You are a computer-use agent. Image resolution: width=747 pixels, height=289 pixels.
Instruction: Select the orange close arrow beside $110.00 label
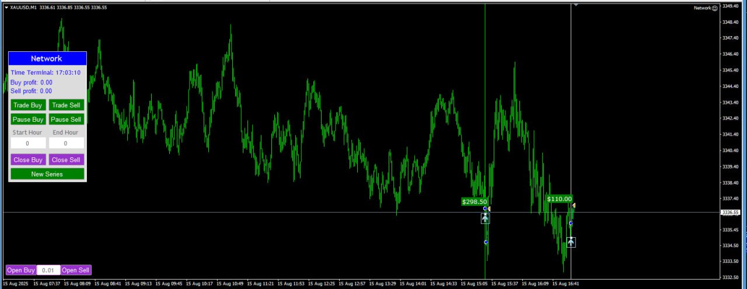pos(574,205)
